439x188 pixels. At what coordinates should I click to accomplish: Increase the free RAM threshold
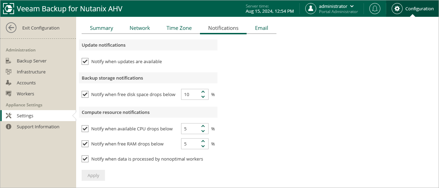click(203, 141)
